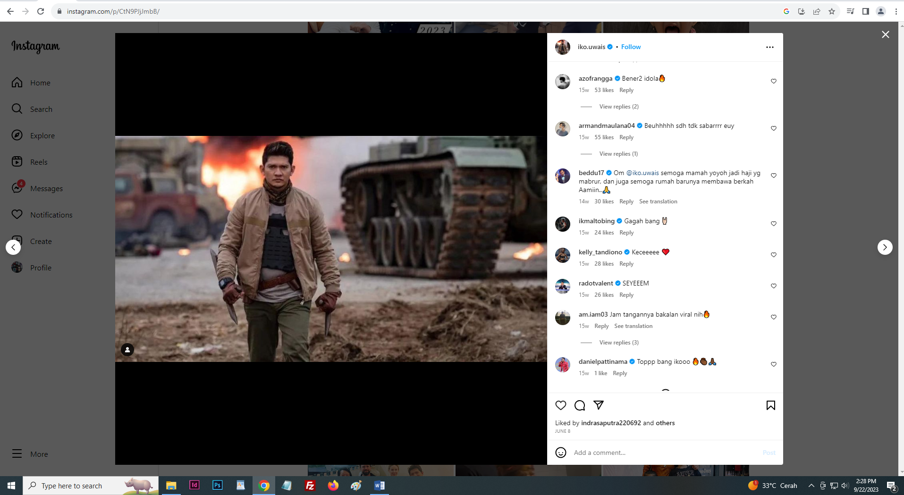Open iko.uwais profile name in header
The width and height of the screenshot is (904, 495).
(x=591, y=47)
